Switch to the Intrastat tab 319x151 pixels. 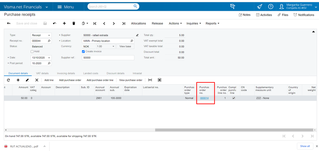click(137, 73)
